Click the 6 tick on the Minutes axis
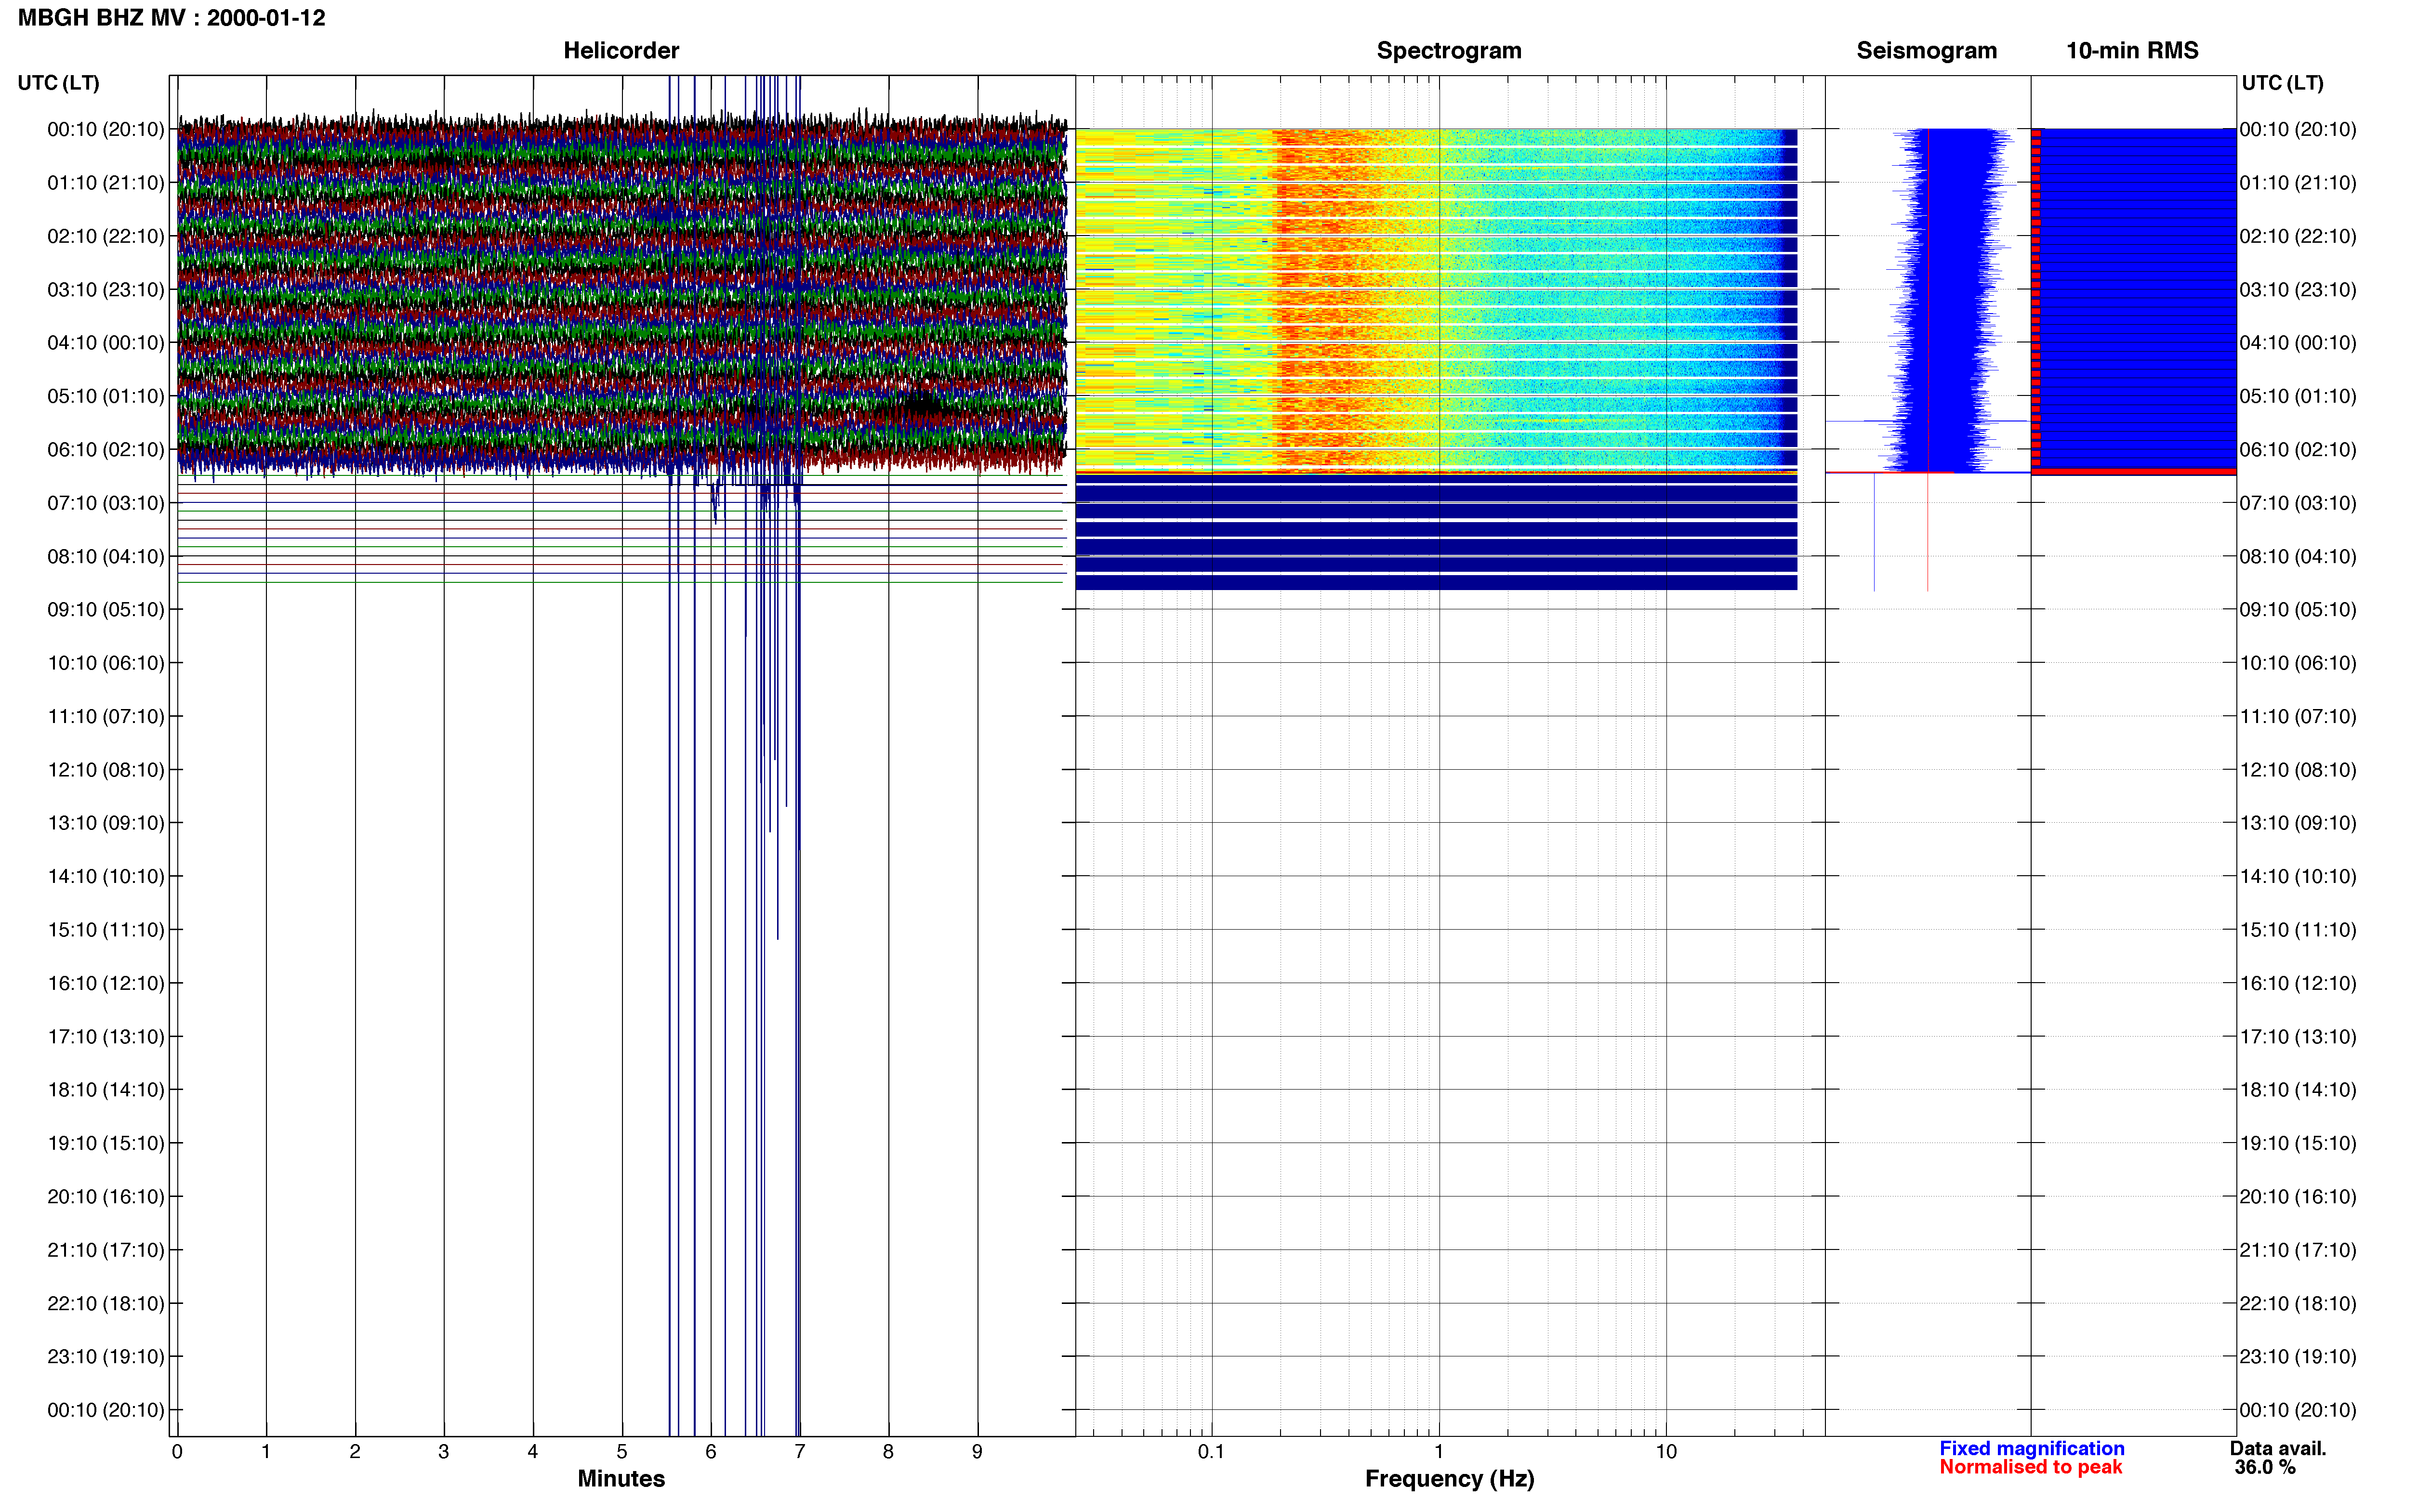Image resolution: width=2418 pixels, height=1512 pixels. (x=711, y=1451)
